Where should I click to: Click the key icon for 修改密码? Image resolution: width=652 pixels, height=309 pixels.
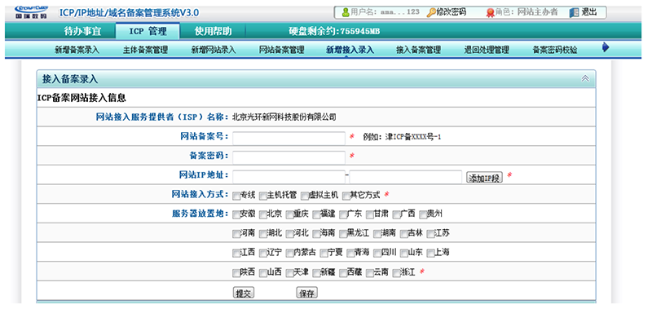[431, 12]
